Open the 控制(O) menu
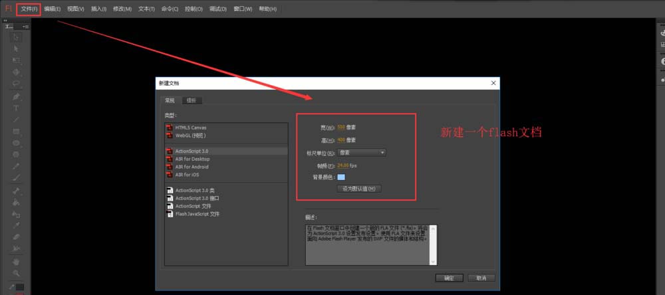The width and height of the screenshot is (665, 295). pyautogui.click(x=194, y=9)
